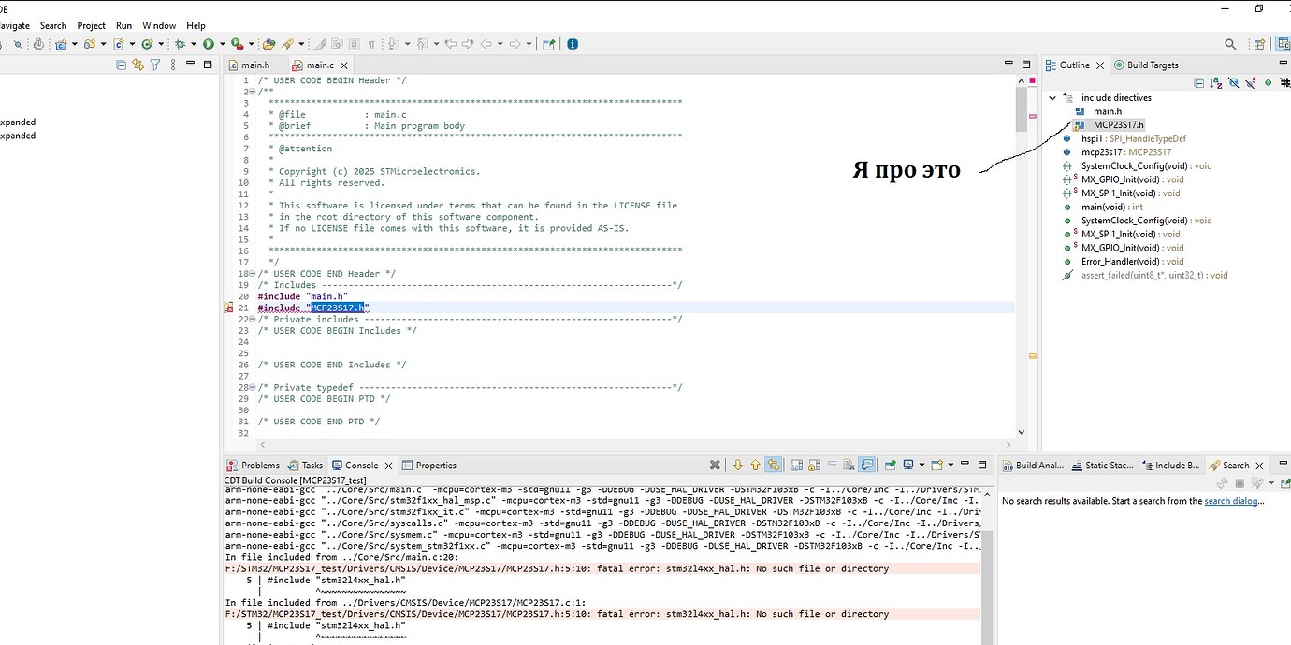Collapse the include directives tree node
The image size is (1291, 645).
click(x=1052, y=97)
